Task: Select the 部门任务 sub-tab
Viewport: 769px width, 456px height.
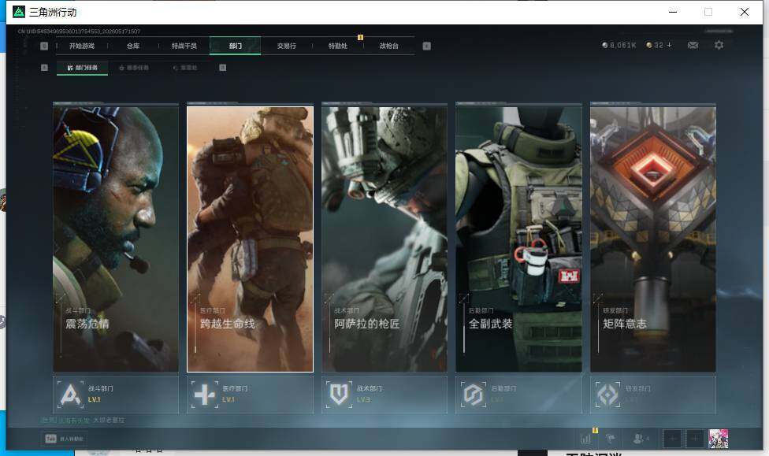Action: (83, 68)
